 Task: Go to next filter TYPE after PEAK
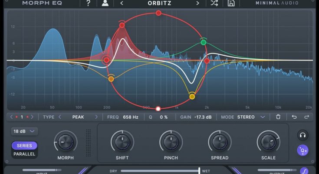[x=97, y=117]
